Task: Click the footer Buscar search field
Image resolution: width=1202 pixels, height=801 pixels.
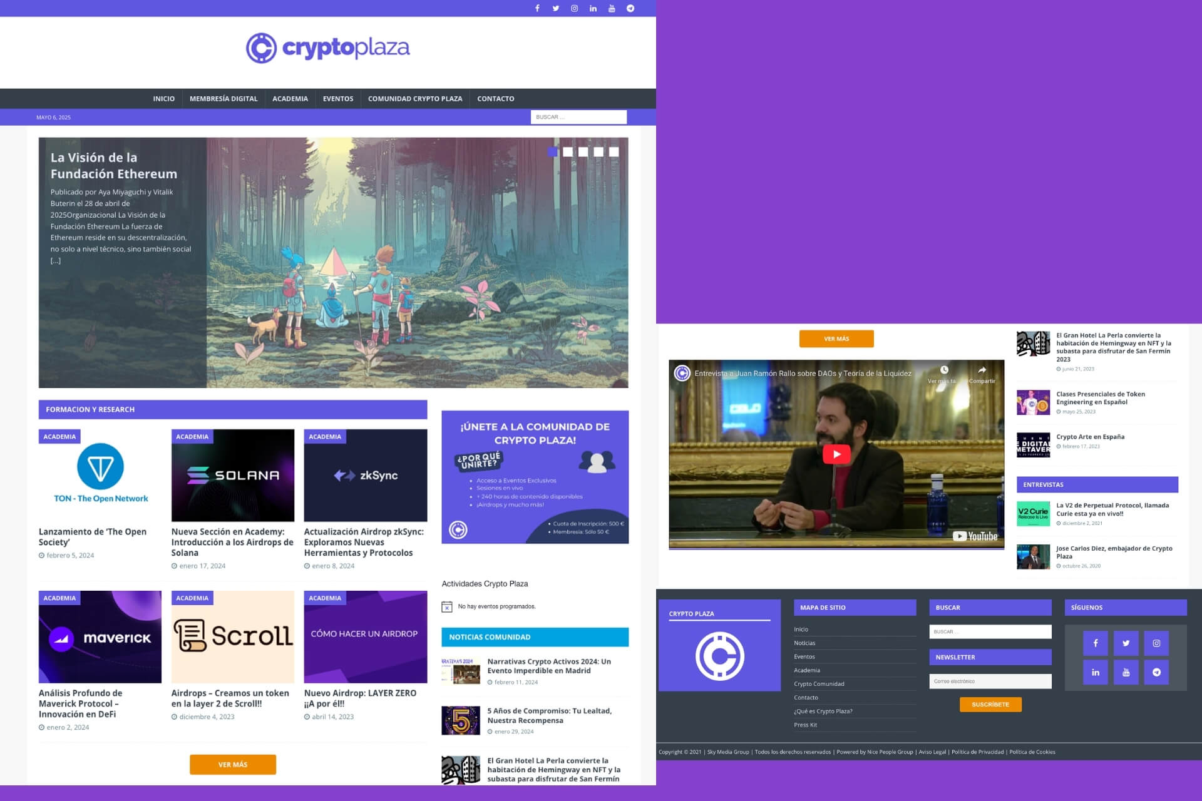Action: tap(990, 631)
